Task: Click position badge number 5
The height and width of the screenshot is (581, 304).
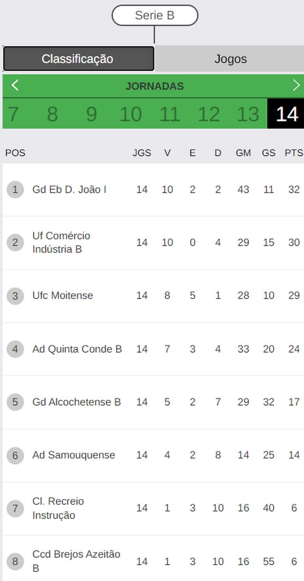Action: click(15, 402)
